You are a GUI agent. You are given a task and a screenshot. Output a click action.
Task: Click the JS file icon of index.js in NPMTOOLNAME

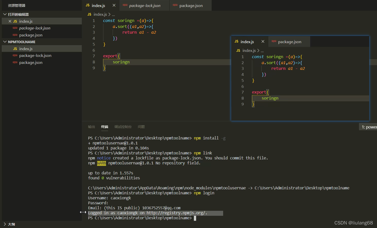[x=15, y=49]
